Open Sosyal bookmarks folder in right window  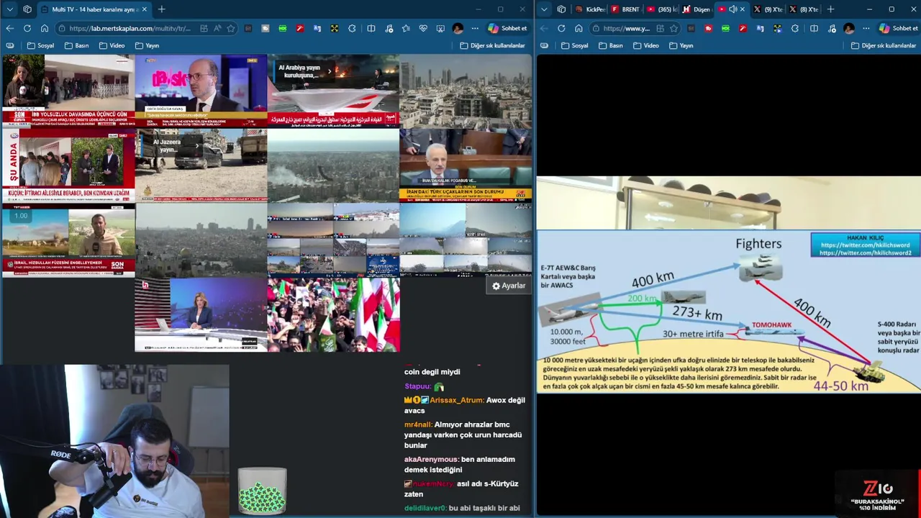coord(575,45)
